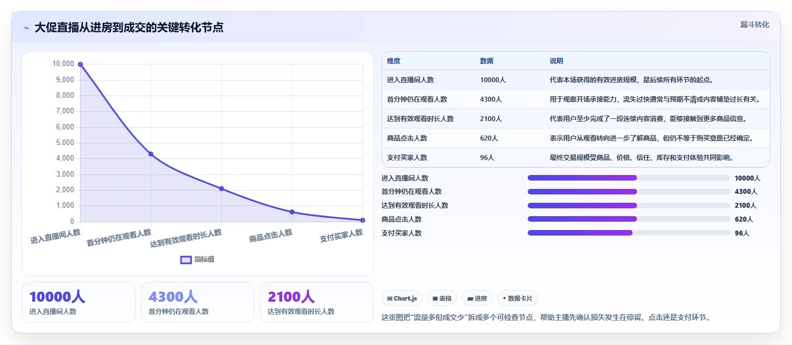Click the footer sentence starting 这张图把
The width and height of the screenshot is (792, 345).
coord(546,318)
